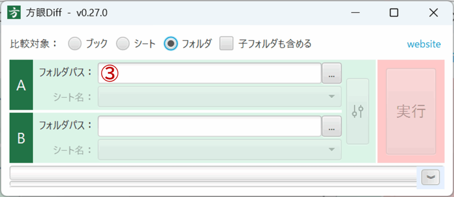
Task: Click the green B label block
Action: 21,138
